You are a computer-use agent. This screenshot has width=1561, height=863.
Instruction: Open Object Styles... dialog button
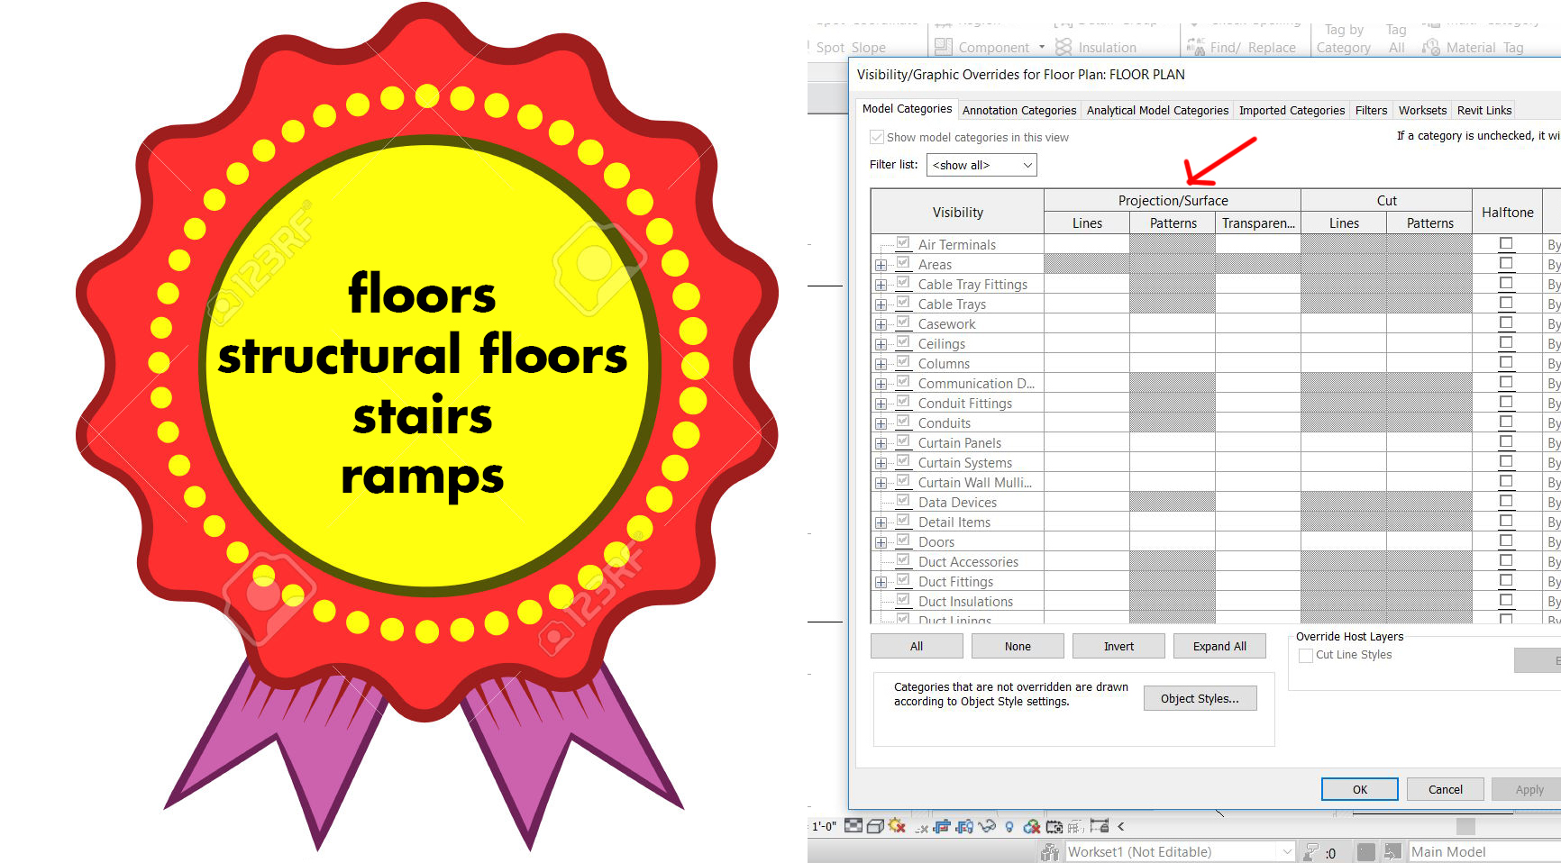tap(1200, 698)
